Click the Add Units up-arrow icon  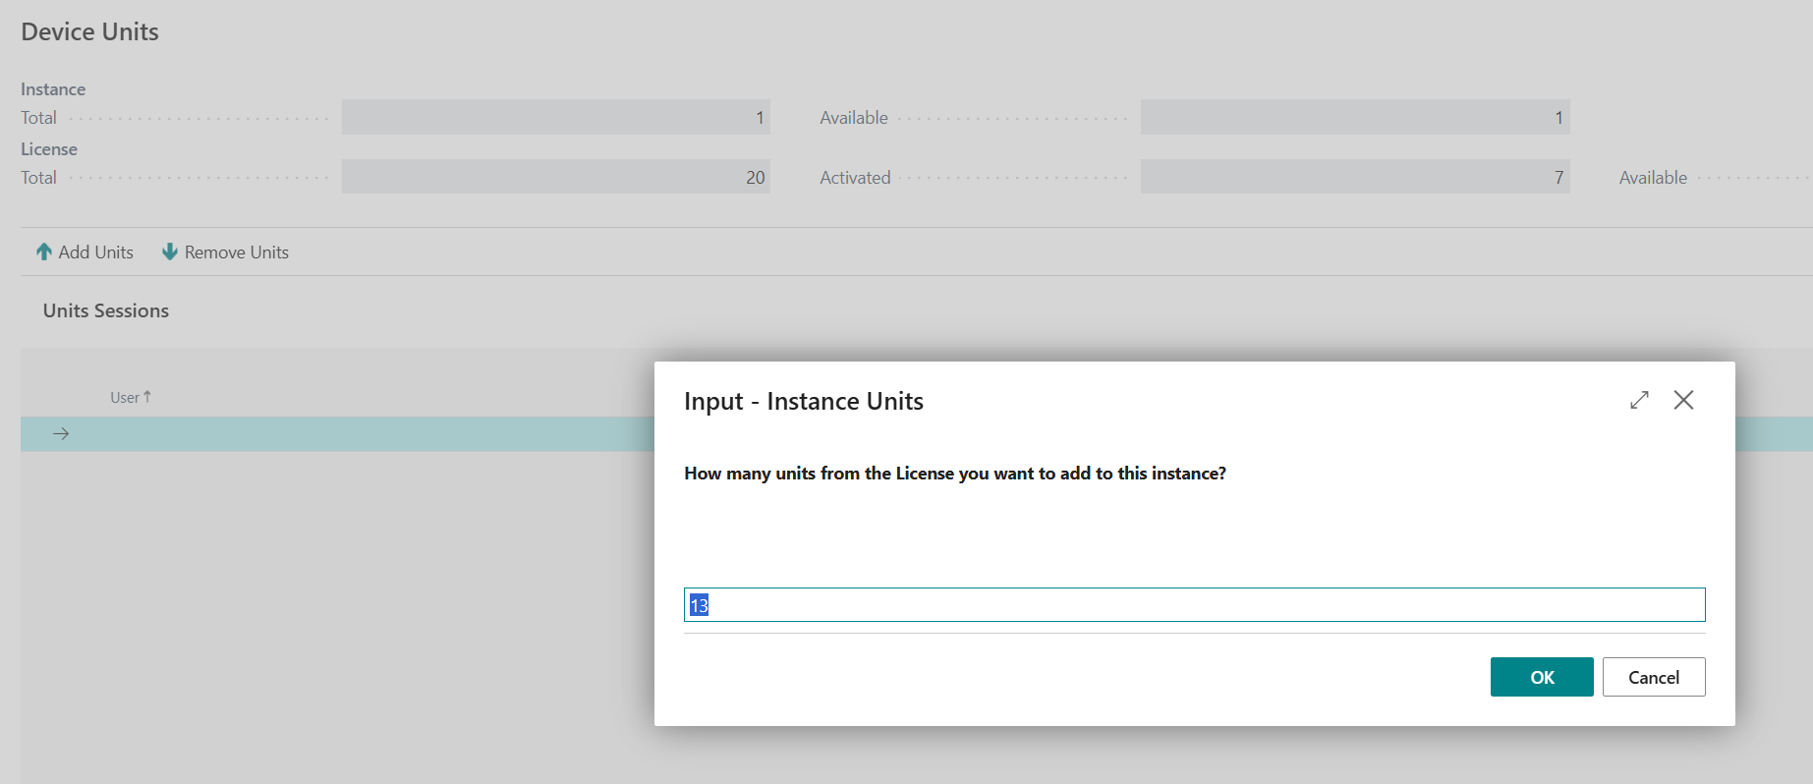[44, 252]
